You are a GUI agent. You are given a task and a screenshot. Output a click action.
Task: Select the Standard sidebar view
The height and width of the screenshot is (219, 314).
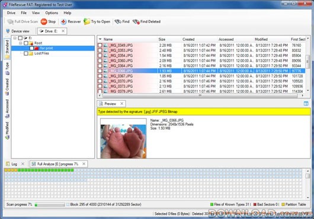7,49
